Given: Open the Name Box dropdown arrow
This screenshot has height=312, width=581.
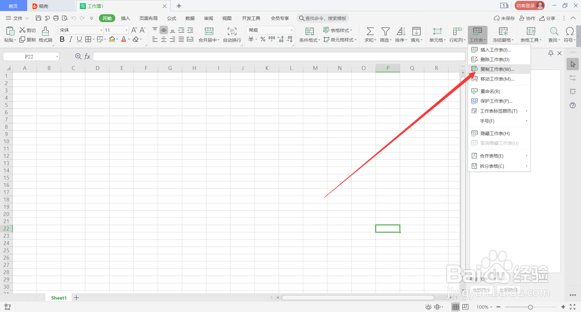Looking at the screenshot, I should [x=57, y=57].
